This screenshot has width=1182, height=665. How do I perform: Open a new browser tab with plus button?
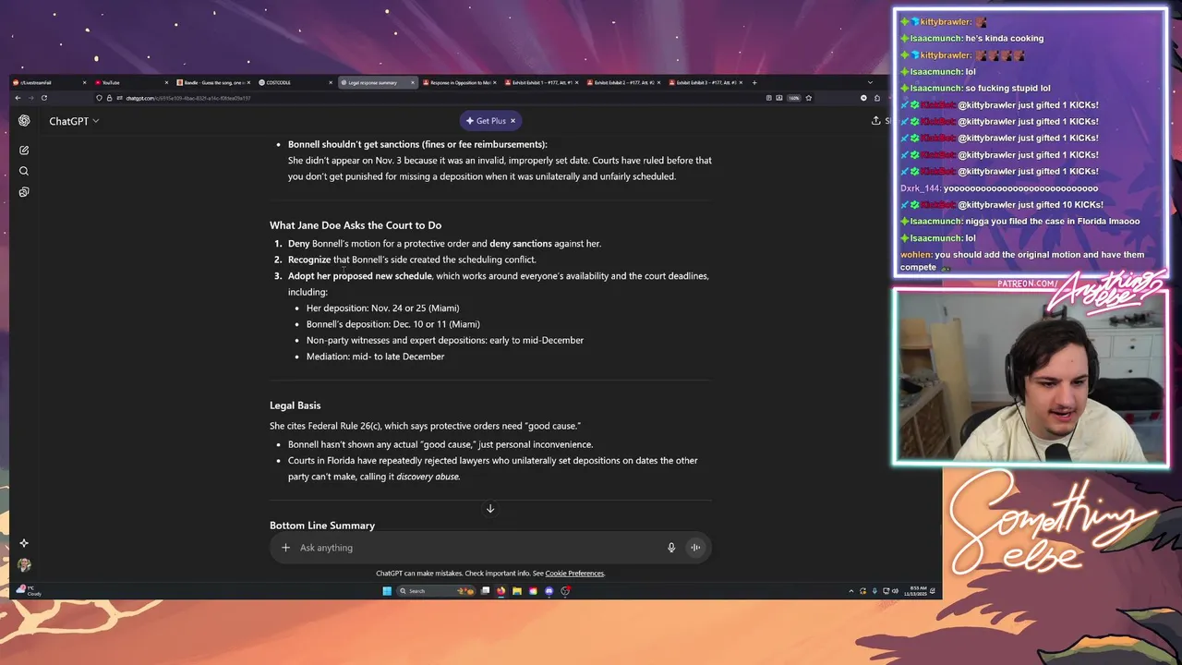pos(754,83)
